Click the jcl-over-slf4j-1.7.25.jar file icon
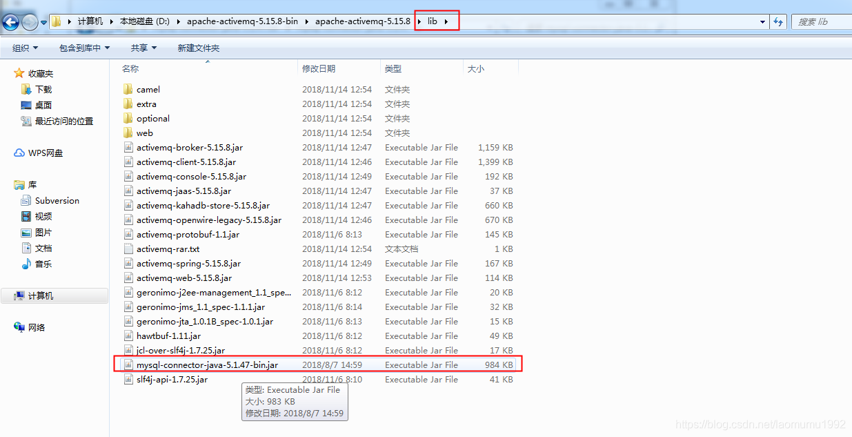 tap(128, 350)
